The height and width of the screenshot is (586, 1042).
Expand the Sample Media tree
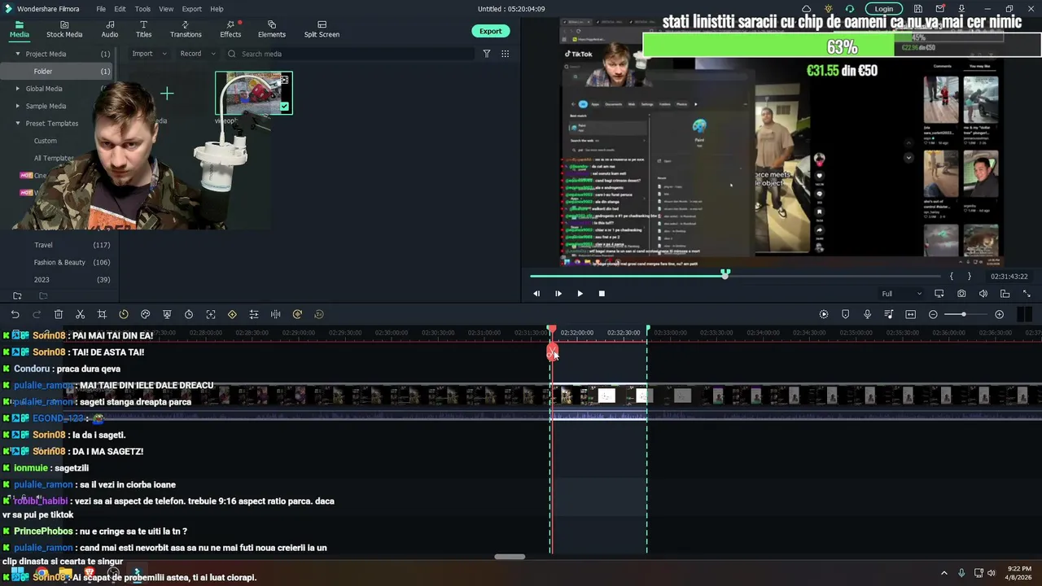pyautogui.click(x=18, y=106)
